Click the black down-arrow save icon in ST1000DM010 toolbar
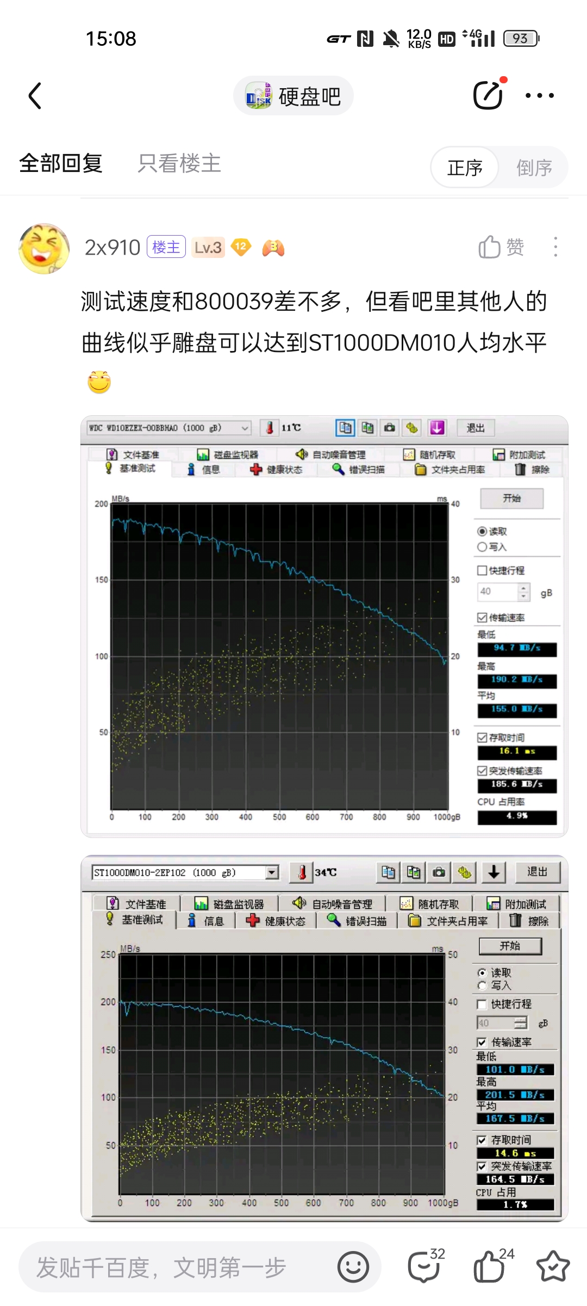Image resolution: width=587 pixels, height=1306 pixels. [494, 872]
